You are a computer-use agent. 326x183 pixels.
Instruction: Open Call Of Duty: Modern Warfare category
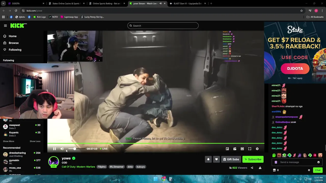(78, 167)
